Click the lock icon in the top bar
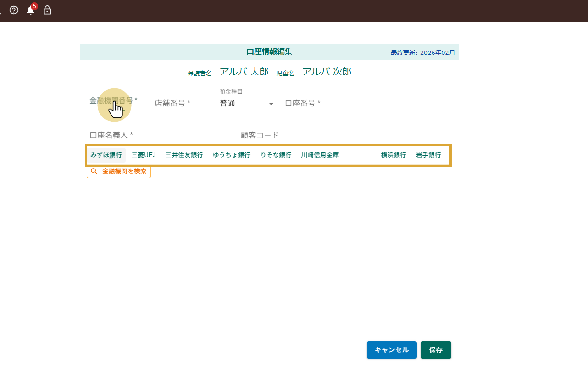 (x=47, y=10)
